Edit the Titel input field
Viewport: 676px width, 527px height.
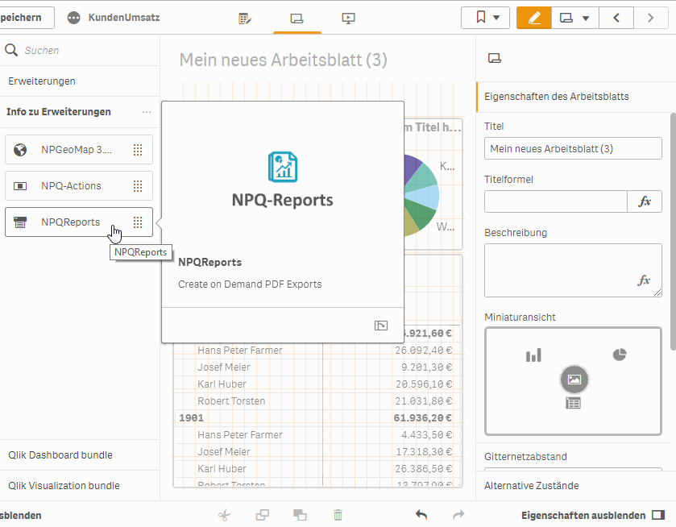(x=573, y=149)
